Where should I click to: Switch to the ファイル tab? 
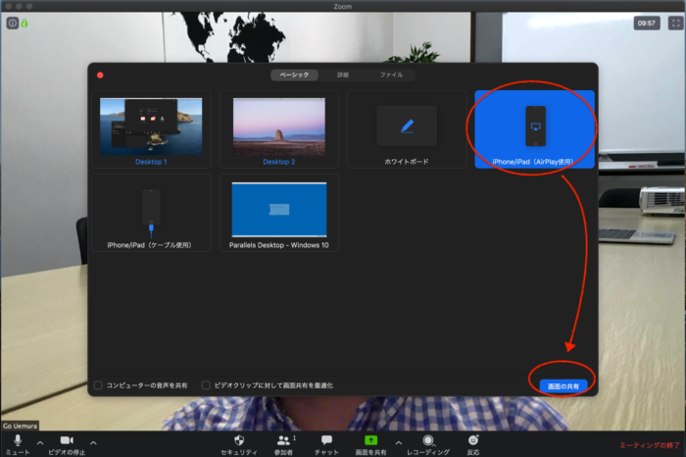click(x=391, y=75)
